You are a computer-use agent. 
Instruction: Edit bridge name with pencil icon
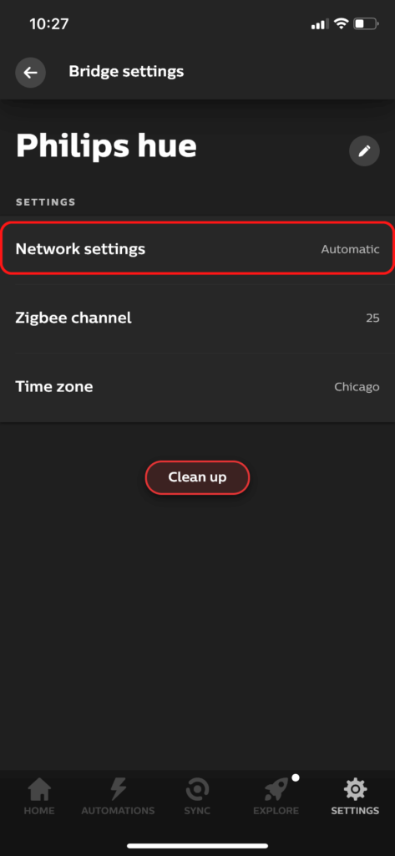pos(364,150)
